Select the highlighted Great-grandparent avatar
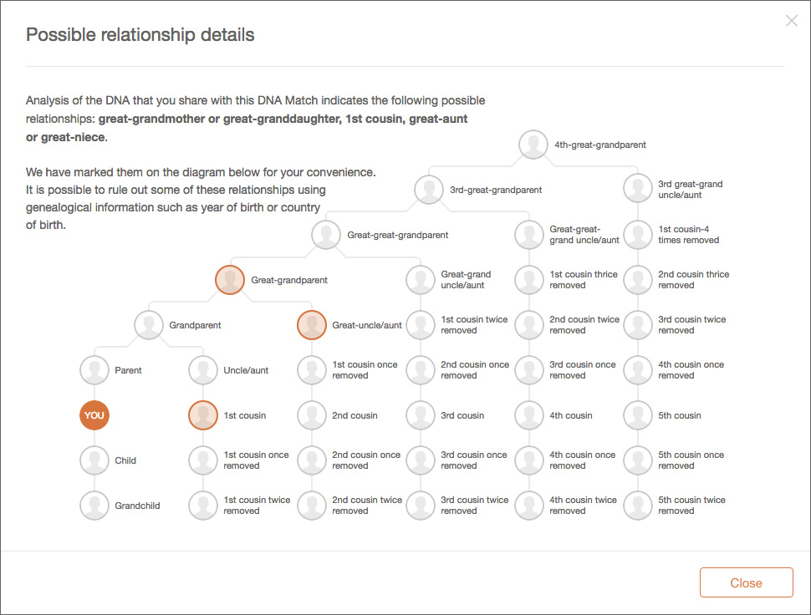This screenshot has width=811, height=615. pyautogui.click(x=230, y=280)
